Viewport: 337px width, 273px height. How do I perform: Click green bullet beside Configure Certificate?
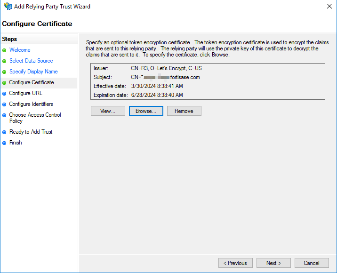pyautogui.click(x=4, y=83)
